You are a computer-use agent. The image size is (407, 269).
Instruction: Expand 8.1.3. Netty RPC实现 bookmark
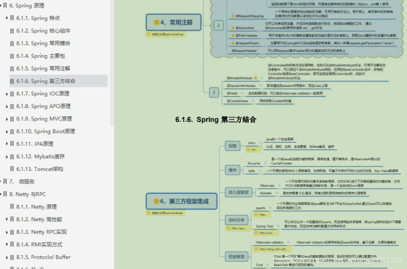coord(7,232)
